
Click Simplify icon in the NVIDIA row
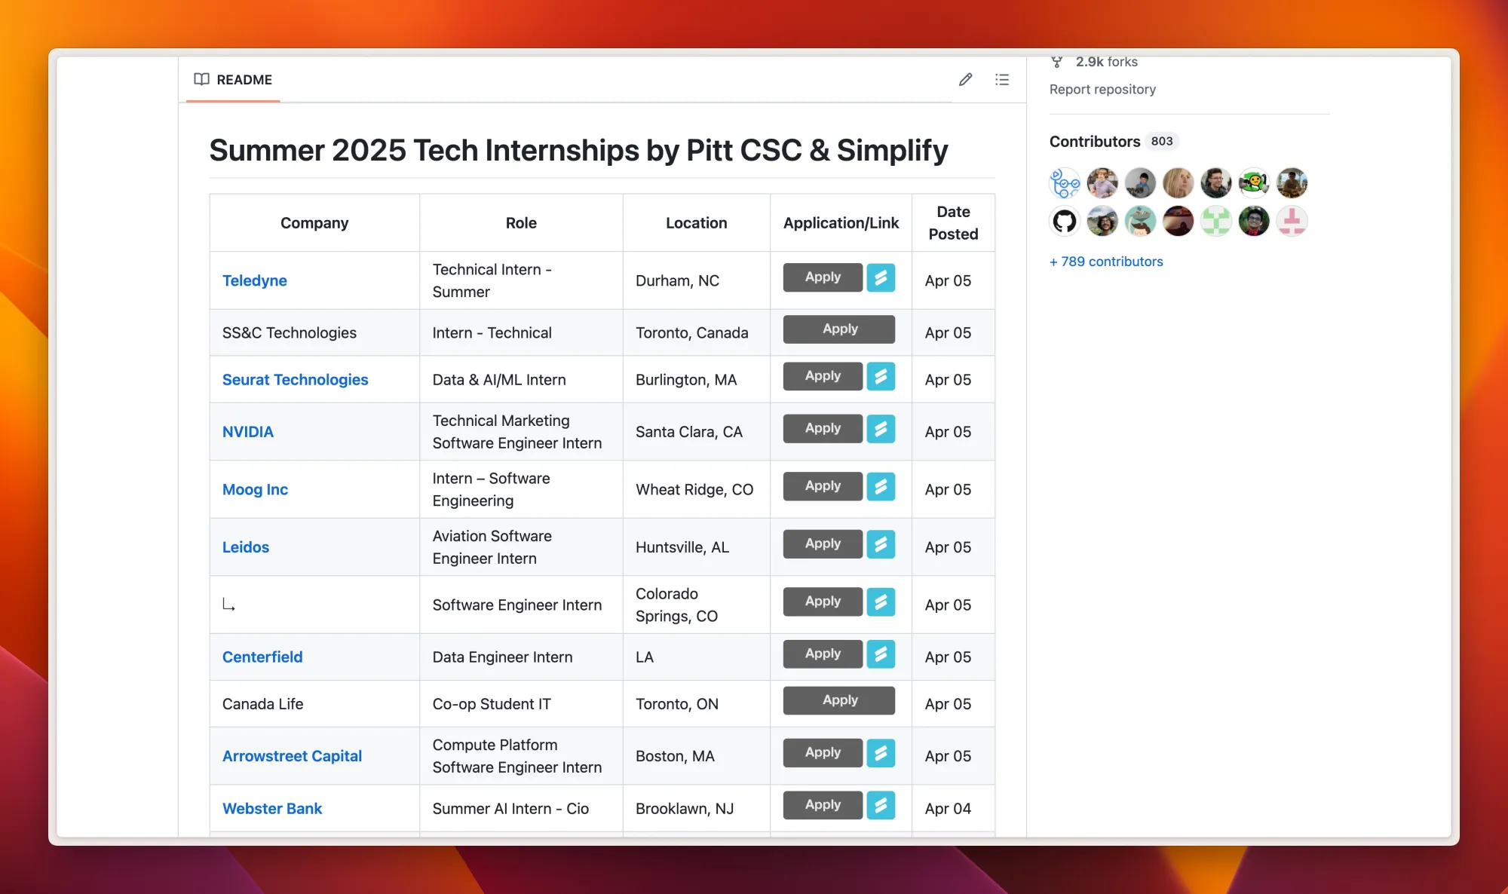click(x=881, y=429)
